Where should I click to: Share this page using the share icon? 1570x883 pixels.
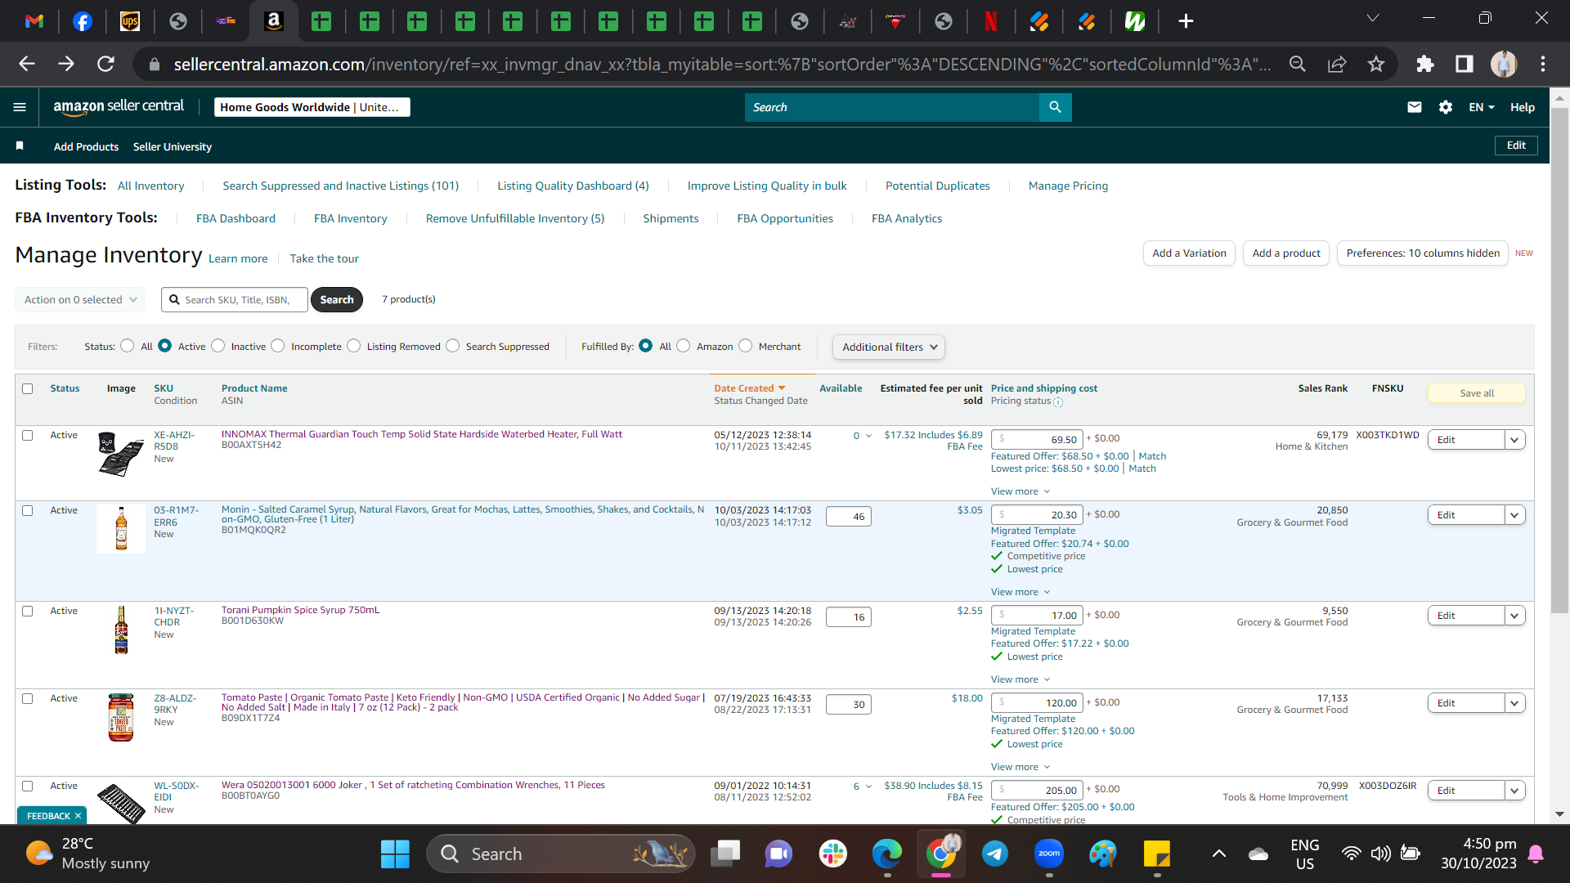click(1337, 64)
